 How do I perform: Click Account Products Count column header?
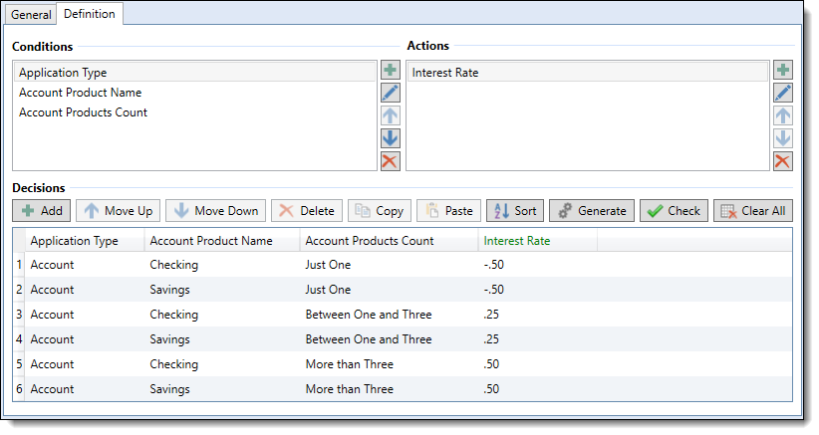tap(389, 241)
